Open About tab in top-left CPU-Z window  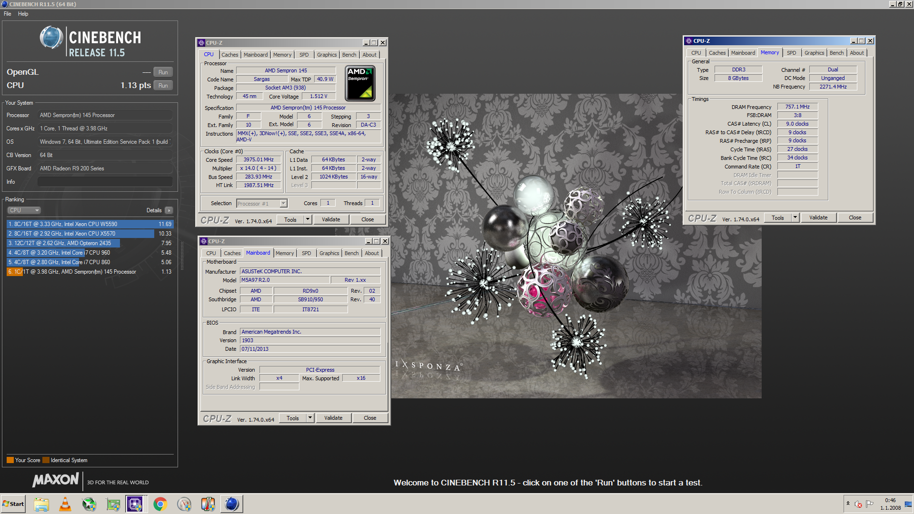369,55
